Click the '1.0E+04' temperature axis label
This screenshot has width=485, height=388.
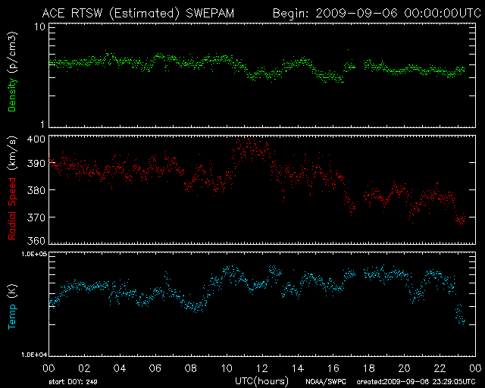(x=34, y=355)
